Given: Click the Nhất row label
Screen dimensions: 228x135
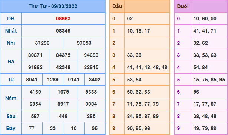Looking at the screenshot, I should click(11, 31).
